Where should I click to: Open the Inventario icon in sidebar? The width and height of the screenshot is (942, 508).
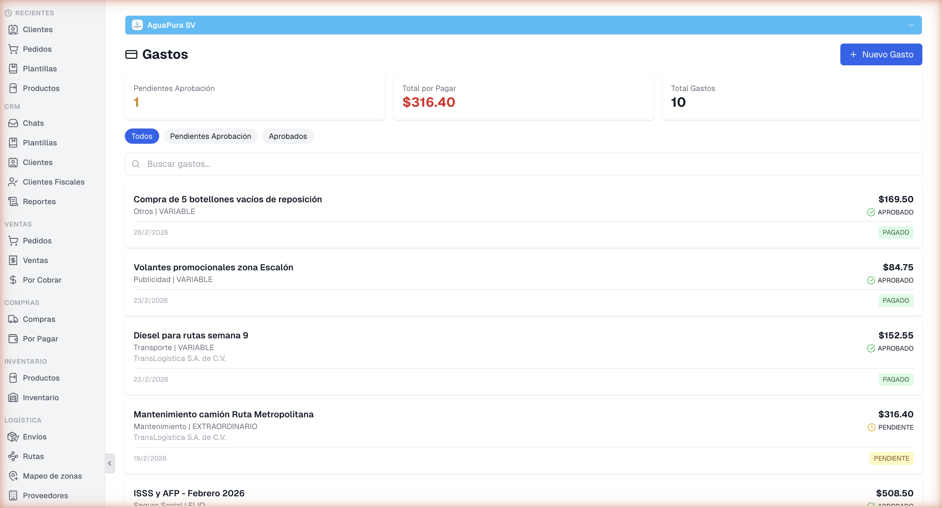[x=13, y=397]
